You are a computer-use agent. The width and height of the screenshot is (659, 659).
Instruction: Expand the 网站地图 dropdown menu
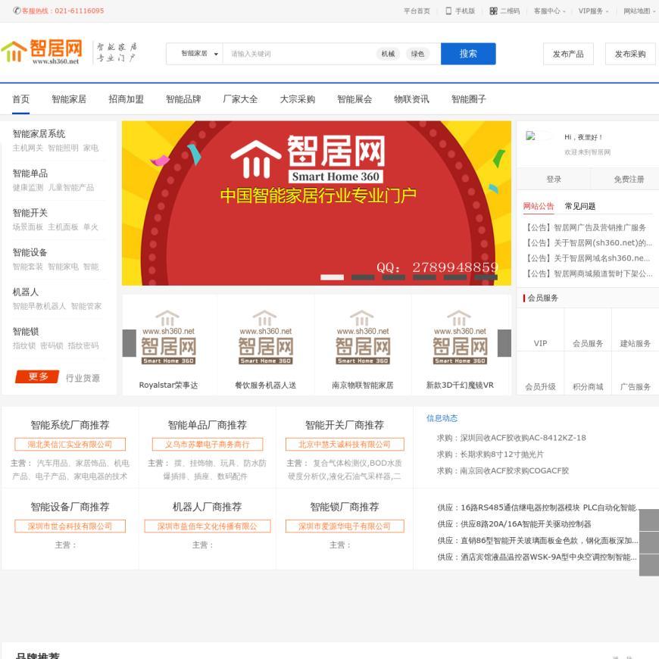coord(639,11)
